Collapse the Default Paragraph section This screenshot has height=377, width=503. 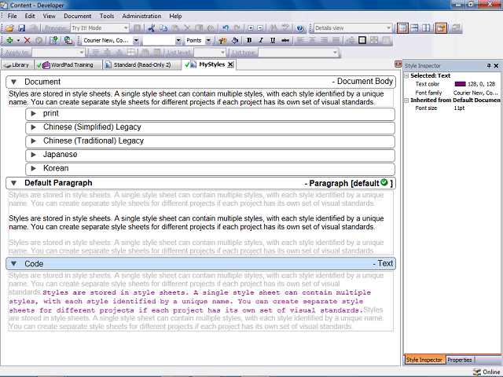click(14, 183)
